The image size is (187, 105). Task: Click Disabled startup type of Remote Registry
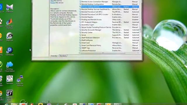pos(135,17)
